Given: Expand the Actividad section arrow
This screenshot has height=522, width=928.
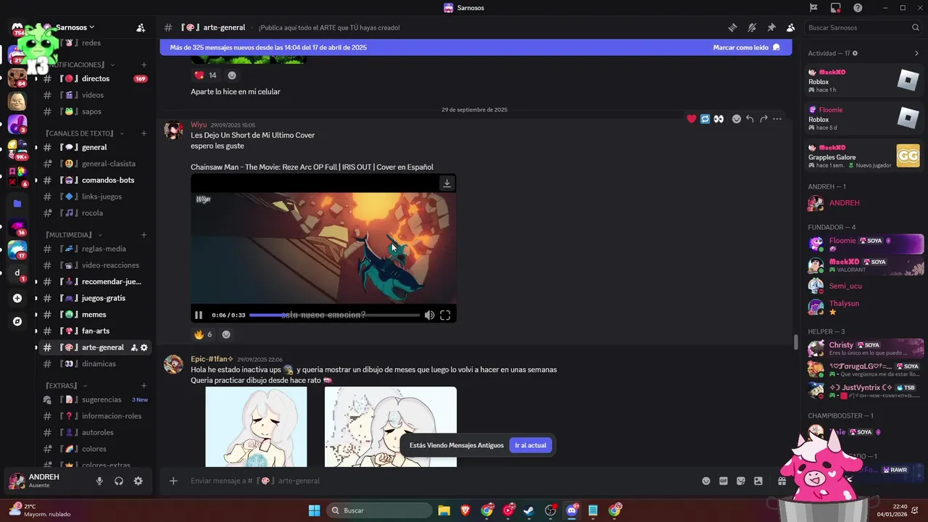Looking at the screenshot, I should pos(916,53).
